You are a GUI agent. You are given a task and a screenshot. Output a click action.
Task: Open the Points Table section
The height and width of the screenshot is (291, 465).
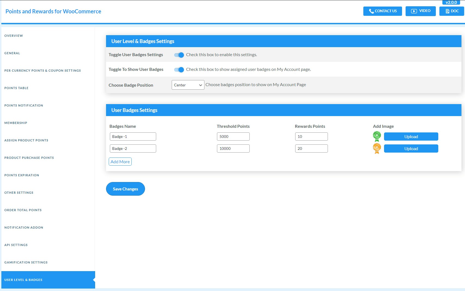pos(16,88)
